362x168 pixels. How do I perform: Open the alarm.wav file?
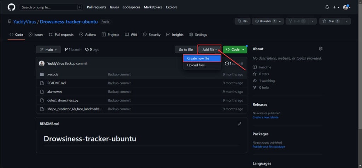(55, 92)
